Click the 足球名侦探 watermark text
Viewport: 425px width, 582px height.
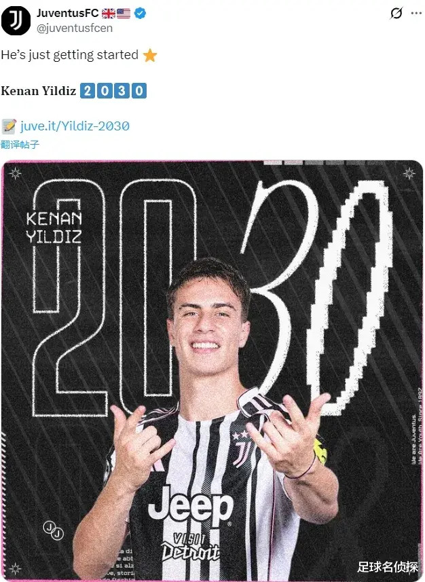388,567
